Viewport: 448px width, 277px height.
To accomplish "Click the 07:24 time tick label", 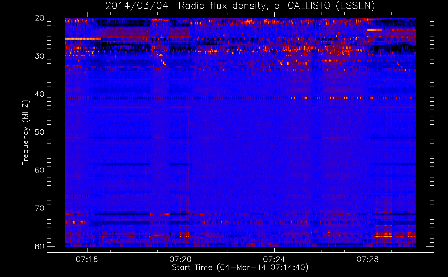I will pyautogui.click(x=274, y=260).
